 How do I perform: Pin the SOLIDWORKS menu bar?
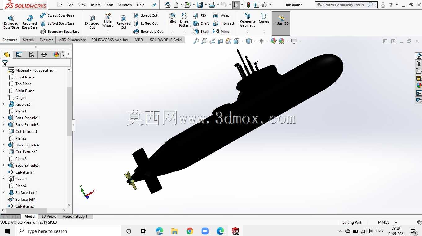pyautogui.click(x=155, y=5)
